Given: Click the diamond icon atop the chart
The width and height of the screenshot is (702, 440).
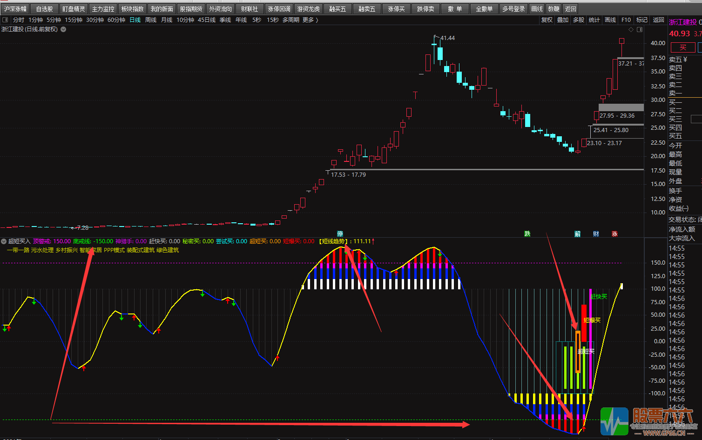Looking at the screenshot, I should point(631,29).
